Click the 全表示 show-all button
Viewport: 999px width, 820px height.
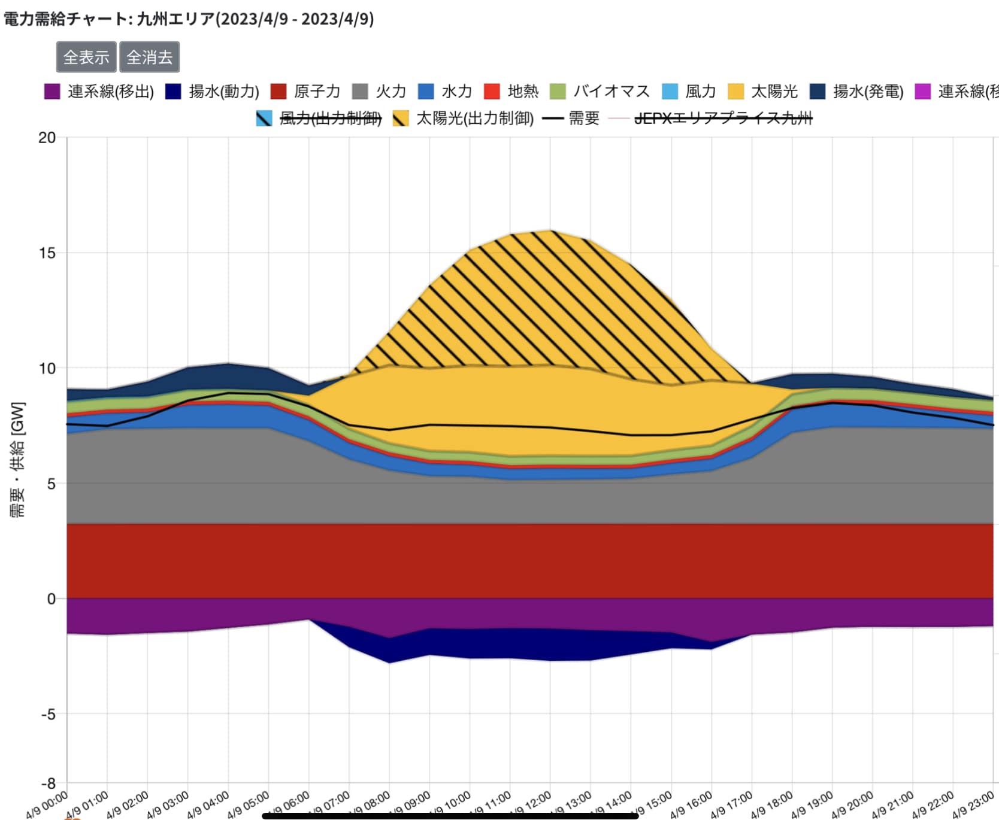(x=86, y=57)
